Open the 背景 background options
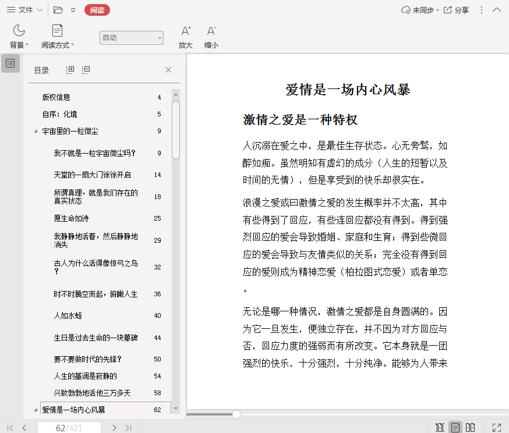 tap(19, 36)
